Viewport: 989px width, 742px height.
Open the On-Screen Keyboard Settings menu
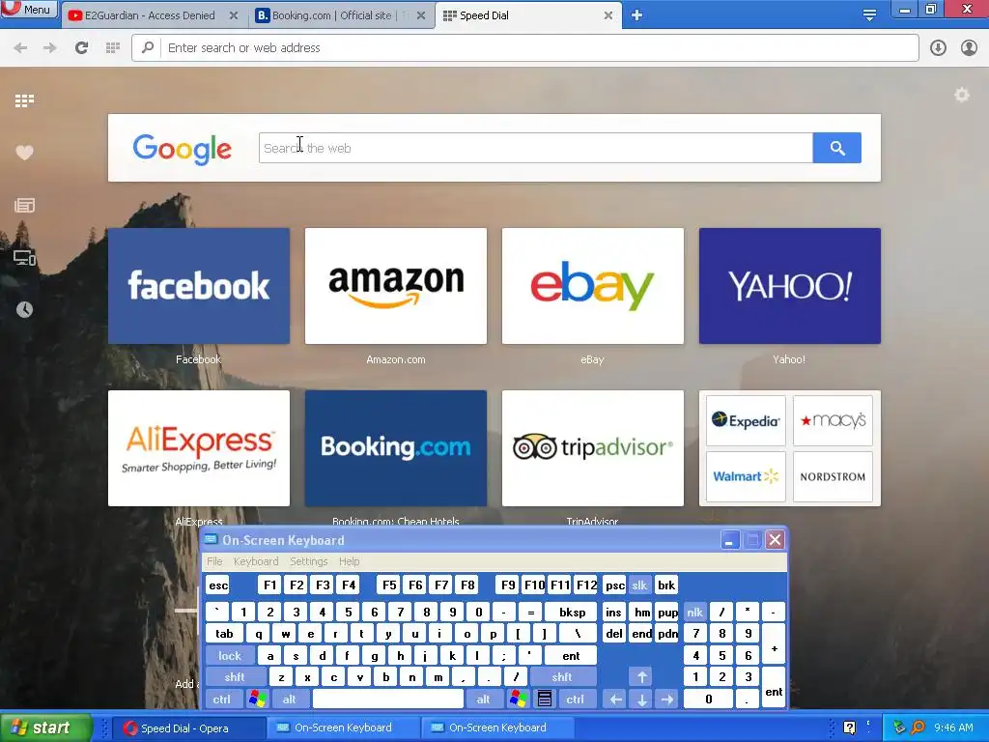(308, 561)
